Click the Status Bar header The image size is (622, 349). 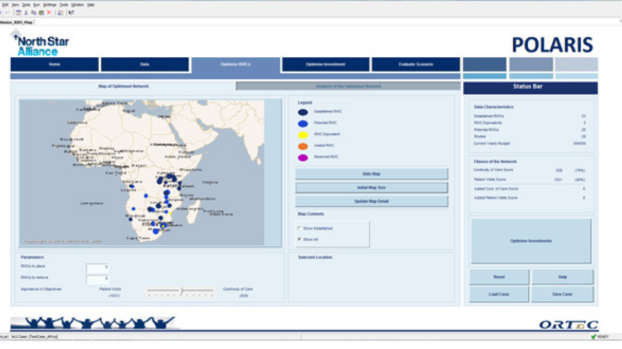point(530,87)
